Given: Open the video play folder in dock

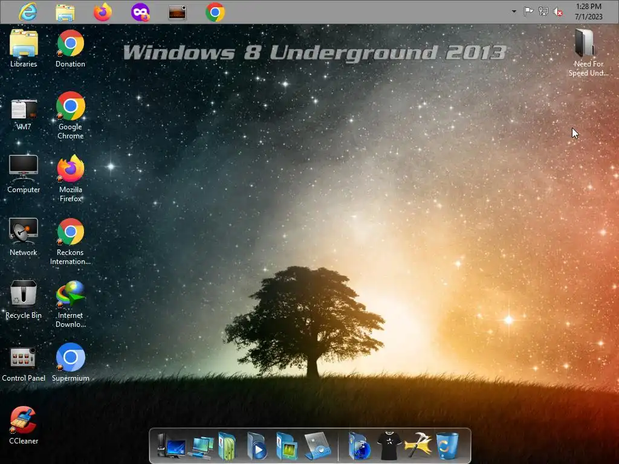Looking at the screenshot, I should tap(256, 446).
